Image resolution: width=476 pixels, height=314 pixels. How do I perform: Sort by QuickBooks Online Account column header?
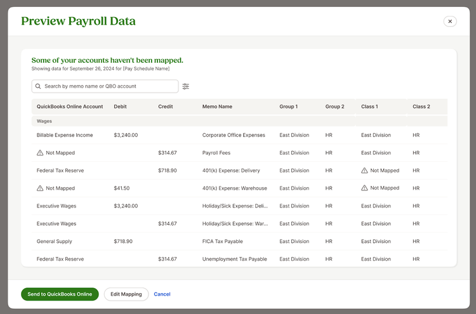click(70, 107)
